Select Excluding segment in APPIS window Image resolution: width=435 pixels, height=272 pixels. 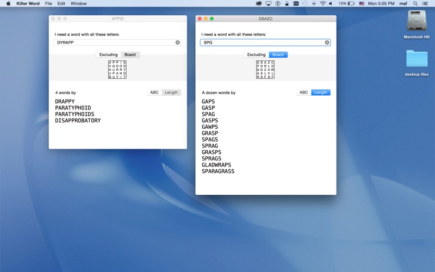[x=108, y=55]
